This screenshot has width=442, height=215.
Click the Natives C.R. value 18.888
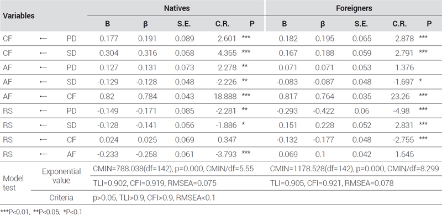pos(226,97)
